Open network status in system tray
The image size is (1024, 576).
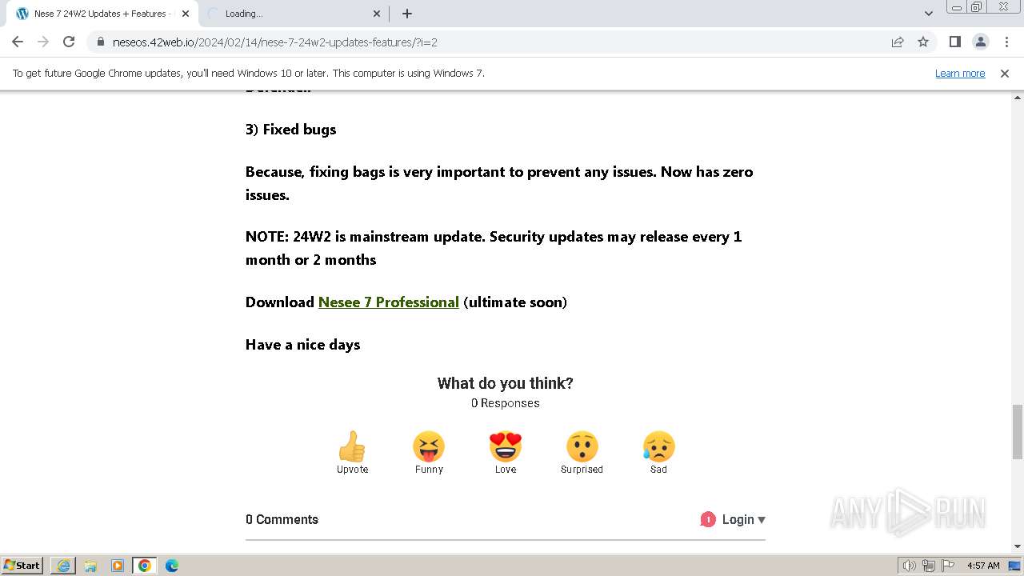[929, 566]
